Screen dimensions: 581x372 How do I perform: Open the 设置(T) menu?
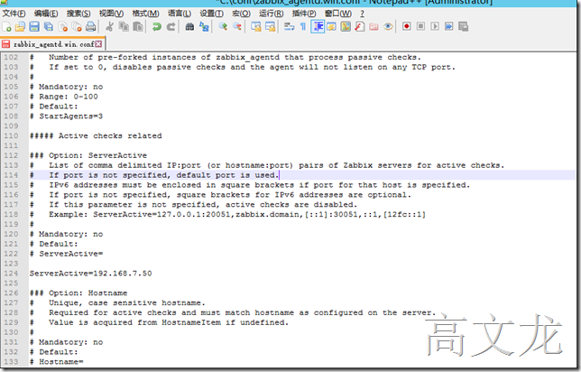pyautogui.click(x=212, y=14)
